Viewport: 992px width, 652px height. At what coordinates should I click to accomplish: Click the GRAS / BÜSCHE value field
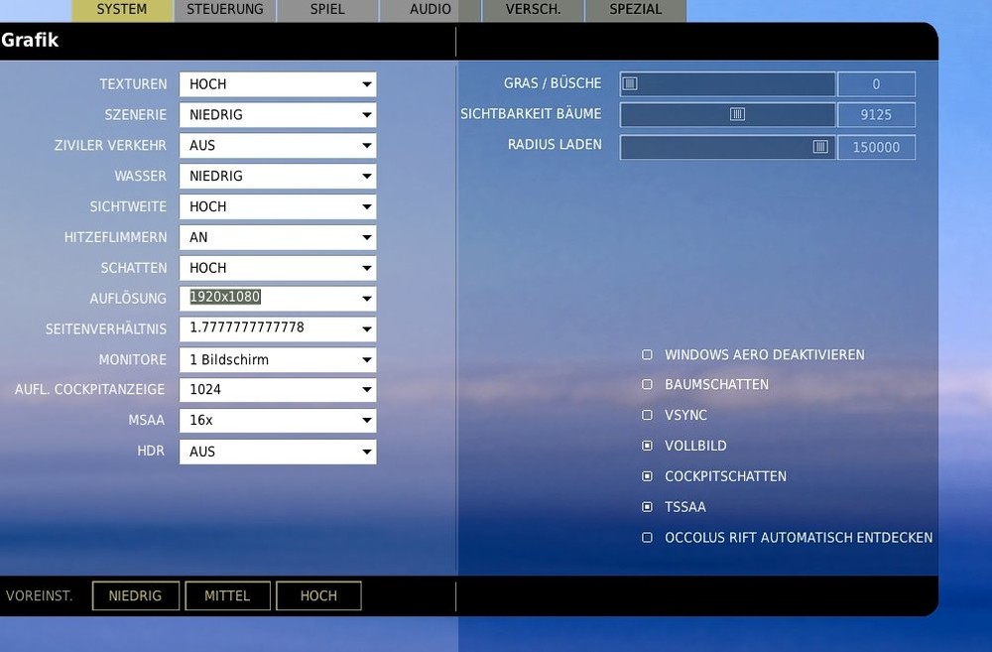(876, 84)
